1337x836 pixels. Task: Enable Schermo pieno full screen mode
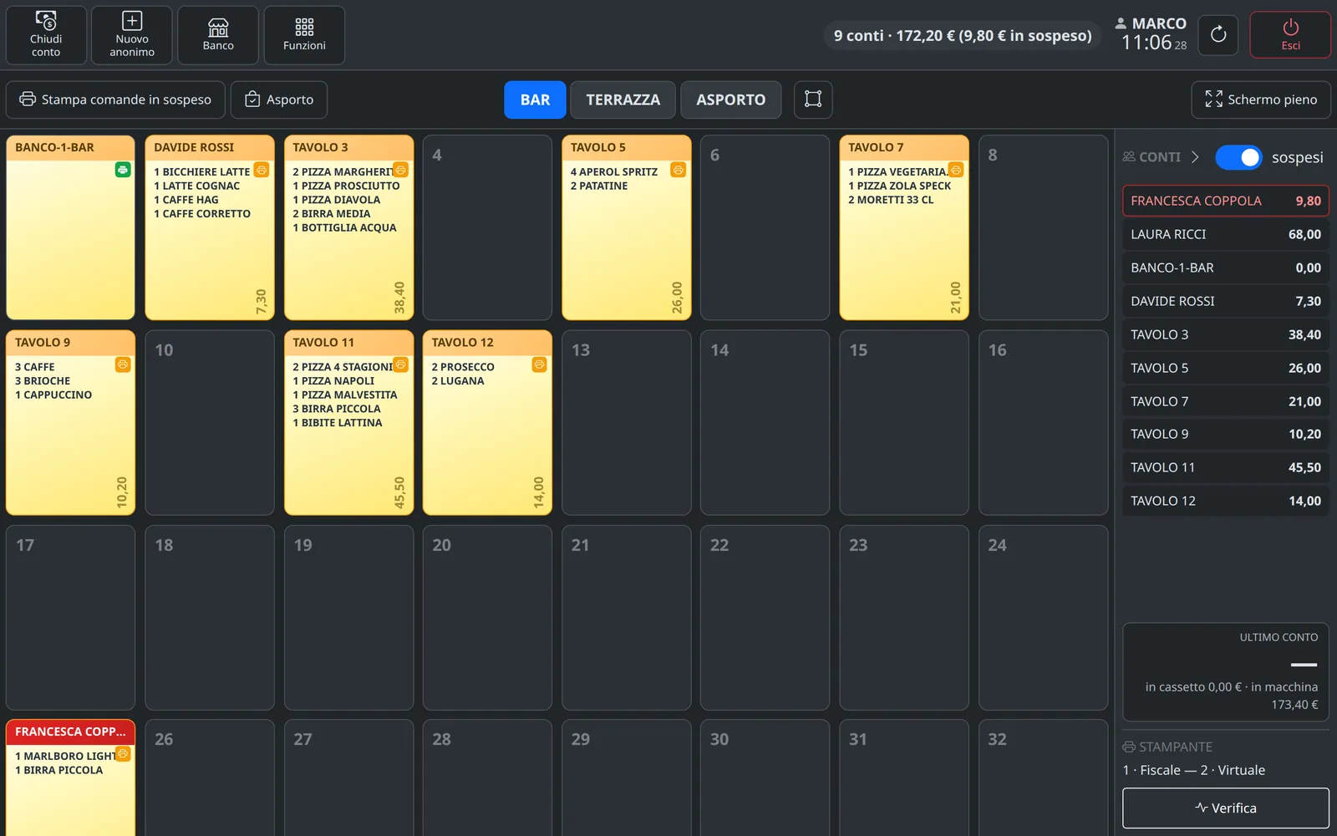tap(1261, 99)
